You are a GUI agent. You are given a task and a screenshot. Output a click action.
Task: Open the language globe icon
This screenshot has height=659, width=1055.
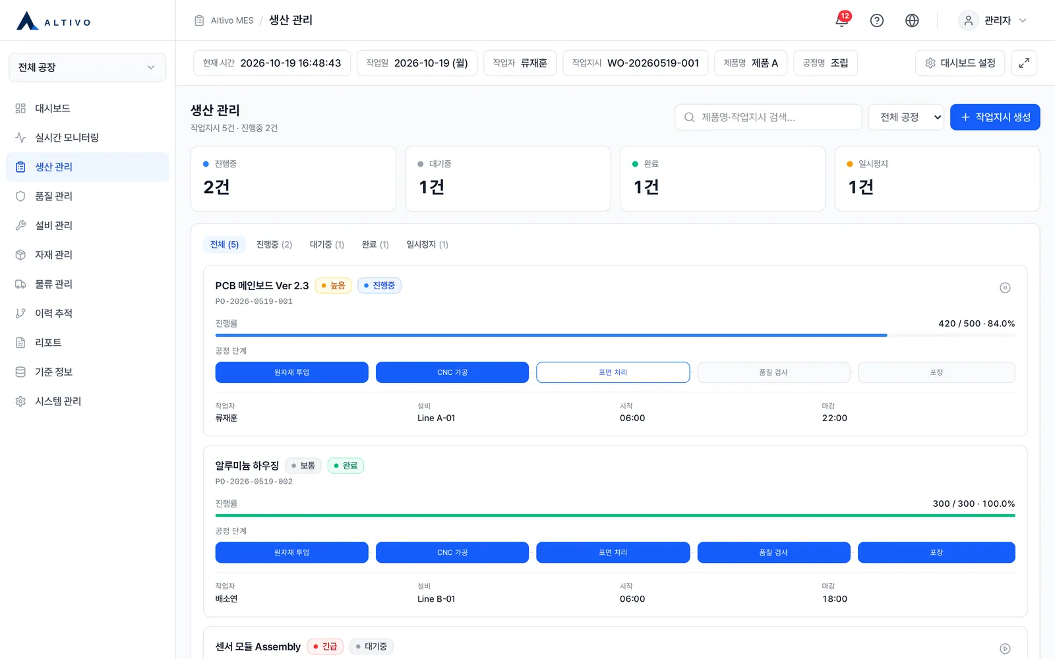(912, 20)
